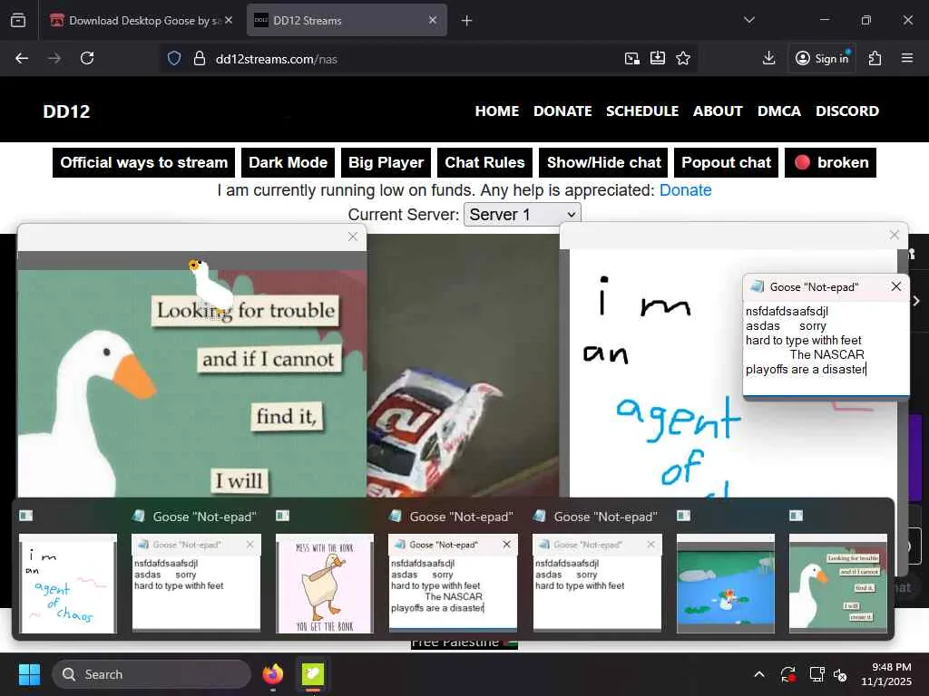Open the DONATE nav item
The image size is (929, 696).
point(562,111)
